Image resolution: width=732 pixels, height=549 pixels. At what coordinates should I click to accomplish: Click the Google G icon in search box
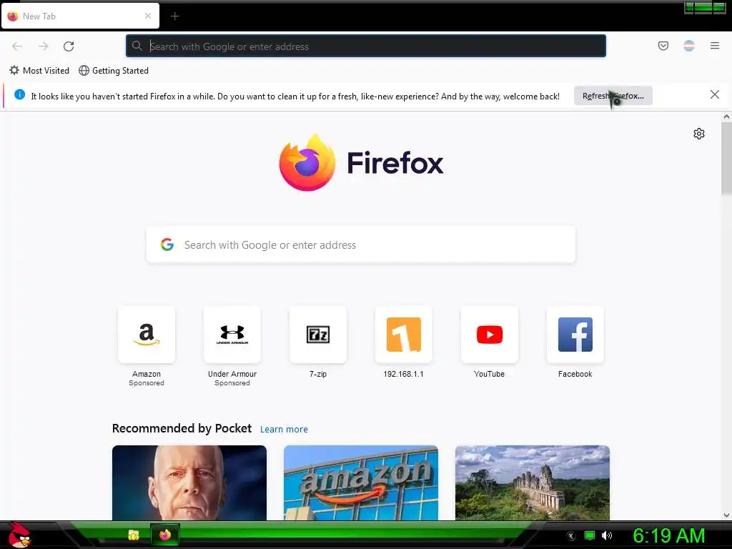pyautogui.click(x=167, y=244)
